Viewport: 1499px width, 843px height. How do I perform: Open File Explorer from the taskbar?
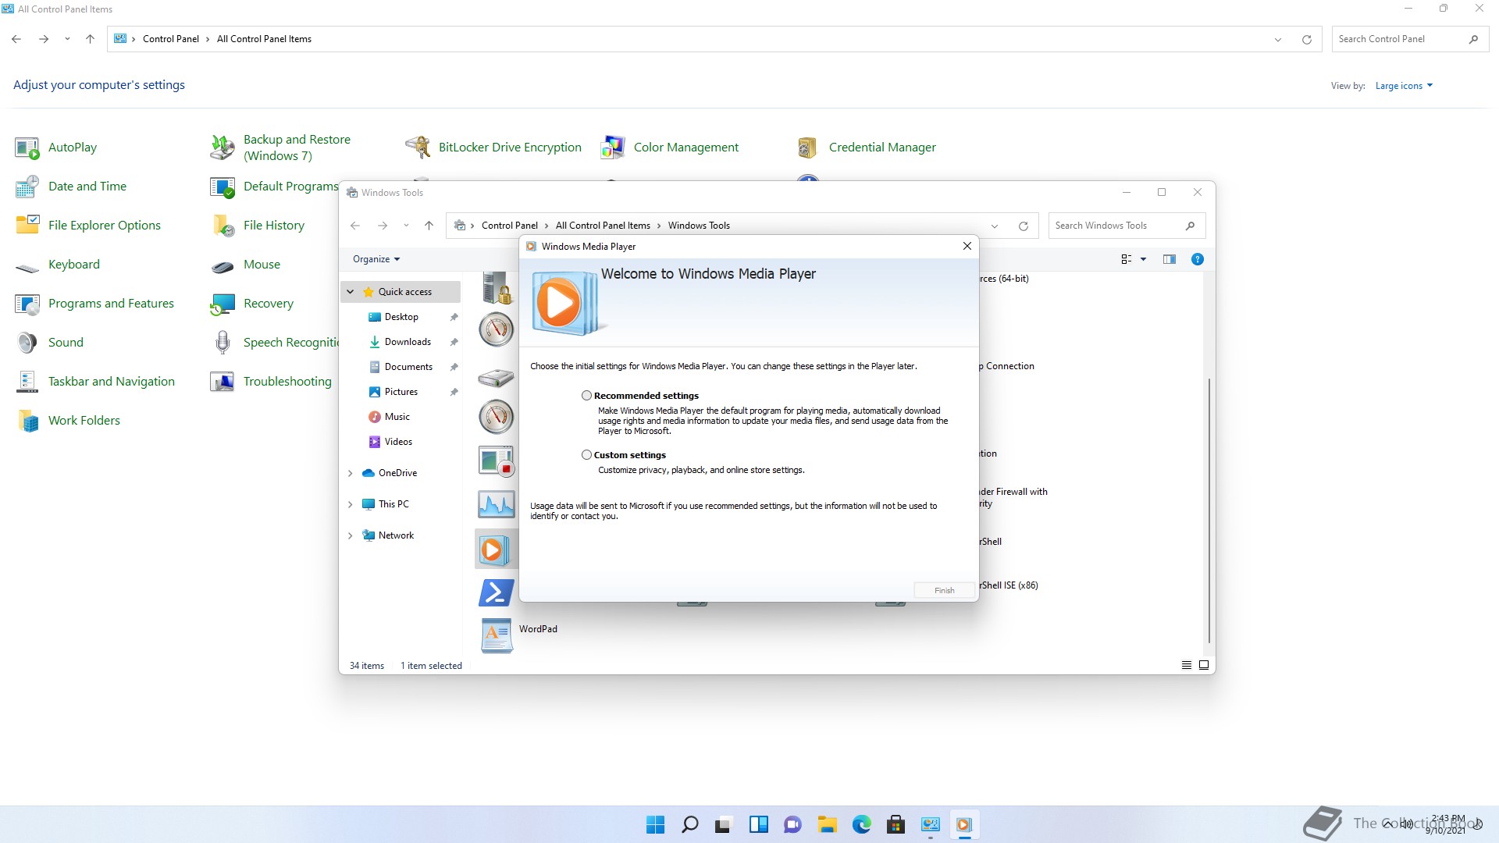827,824
